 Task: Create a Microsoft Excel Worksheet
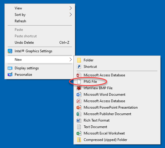117,133
